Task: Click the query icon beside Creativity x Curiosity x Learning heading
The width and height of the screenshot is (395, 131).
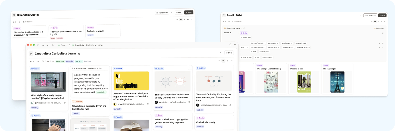Action: (x=31, y=53)
